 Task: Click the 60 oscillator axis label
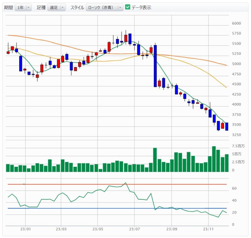pos(234,188)
